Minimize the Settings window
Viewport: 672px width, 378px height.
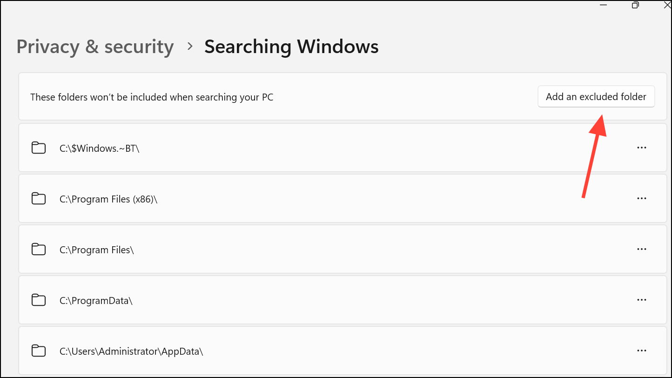[x=604, y=5]
